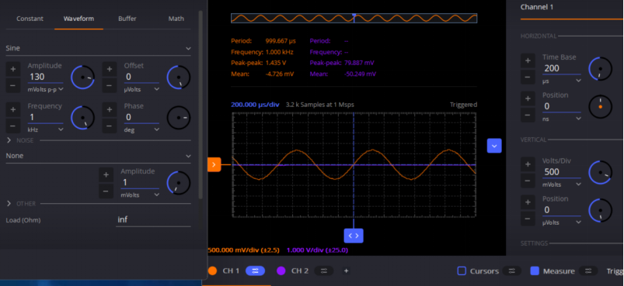The height and width of the screenshot is (286, 624).
Task: Decrease noise Amplitude with minus button
Action: (x=106, y=191)
